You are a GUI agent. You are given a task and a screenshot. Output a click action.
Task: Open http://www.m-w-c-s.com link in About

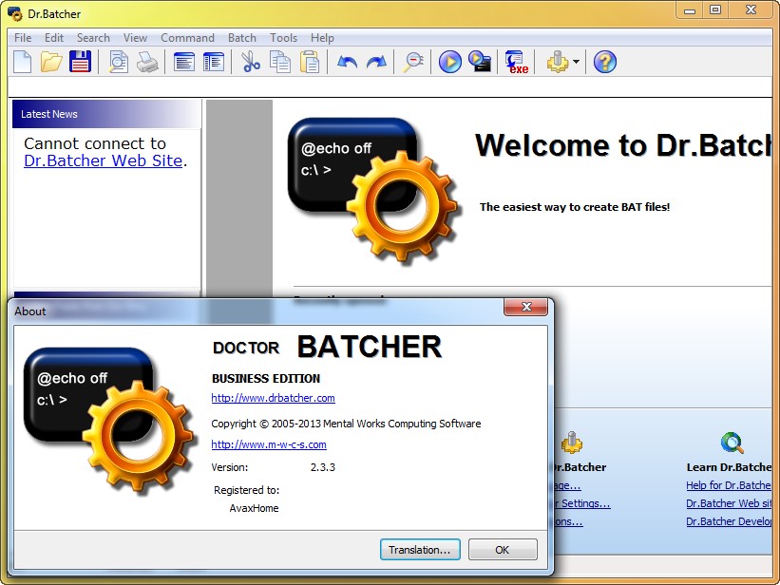click(x=269, y=444)
